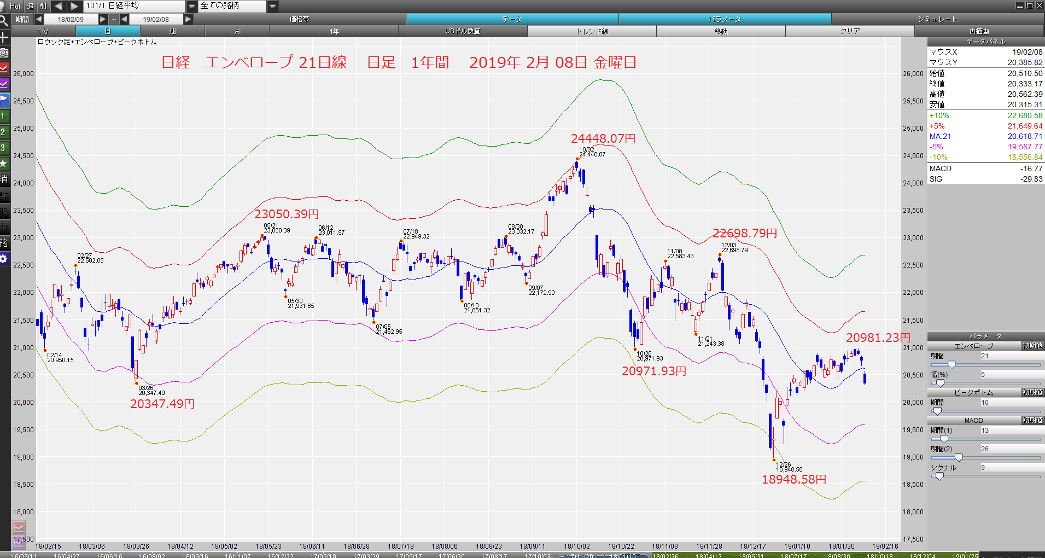Viewport: 1045px width, 558px height.
Task: Select the blue flag icon
Action: (x=4, y=100)
